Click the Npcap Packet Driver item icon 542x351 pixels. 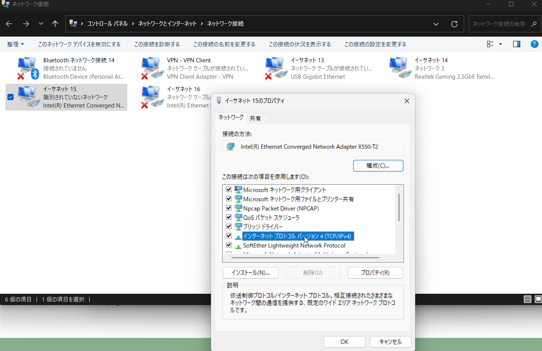pyautogui.click(x=238, y=208)
